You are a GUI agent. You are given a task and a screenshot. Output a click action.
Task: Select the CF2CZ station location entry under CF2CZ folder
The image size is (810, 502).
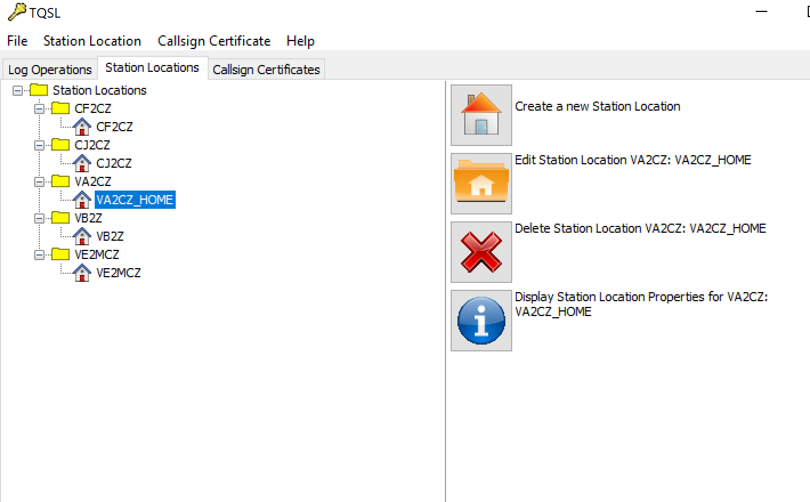(115, 127)
